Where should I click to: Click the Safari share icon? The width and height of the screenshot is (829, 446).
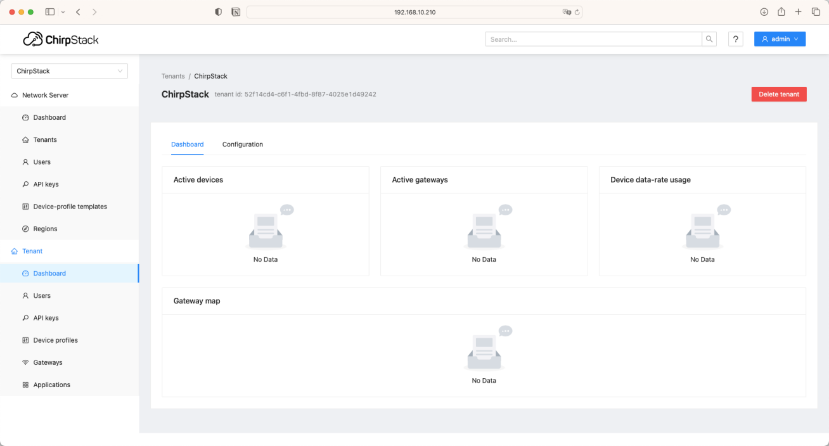click(x=781, y=12)
